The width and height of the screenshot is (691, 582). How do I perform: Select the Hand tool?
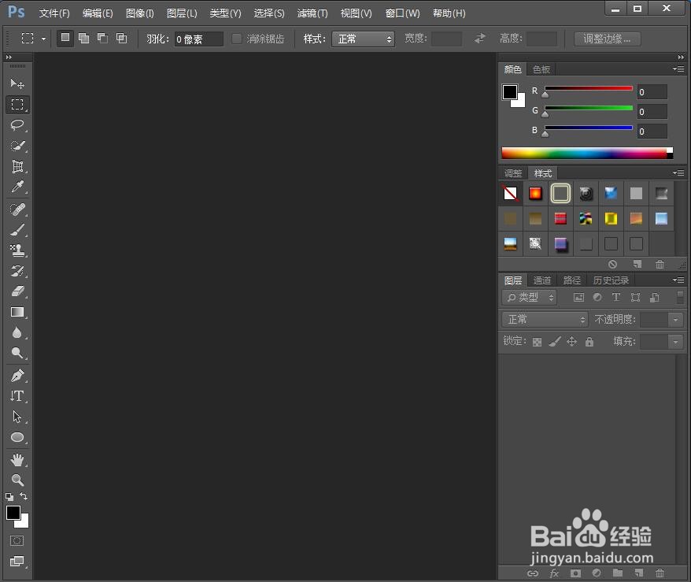tap(17, 460)
